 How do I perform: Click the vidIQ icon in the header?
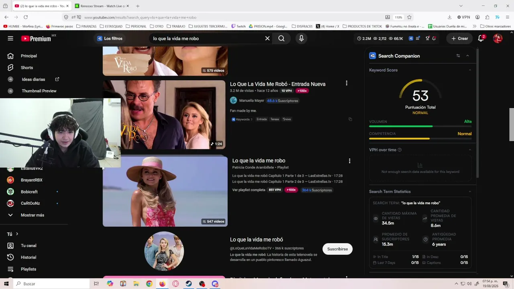click(411, 39)
